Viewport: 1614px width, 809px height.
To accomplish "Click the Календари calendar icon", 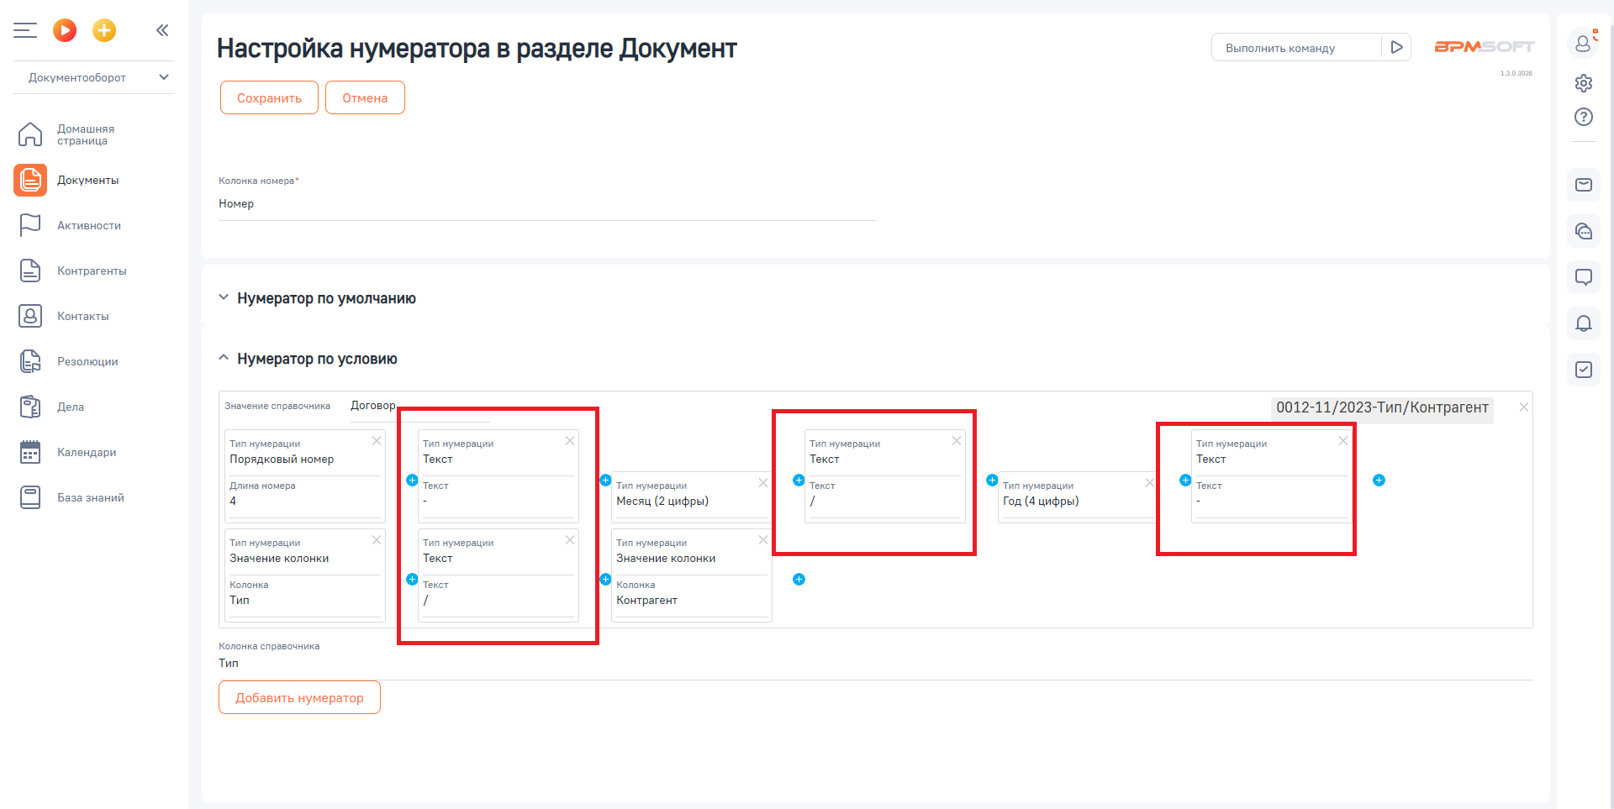I will (30, 452).
